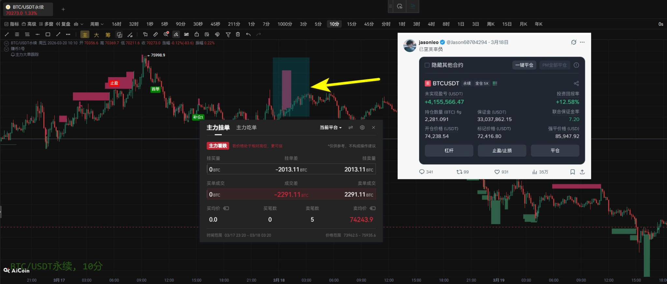
Task: Click the highlighted eraser tool
Action: [176, 34]
